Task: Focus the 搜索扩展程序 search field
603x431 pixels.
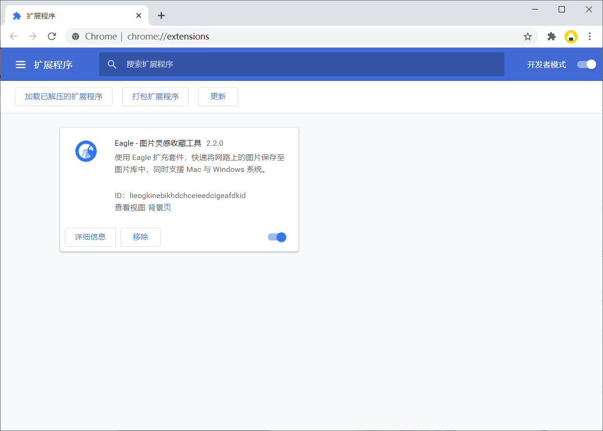Action: (302, 64)
